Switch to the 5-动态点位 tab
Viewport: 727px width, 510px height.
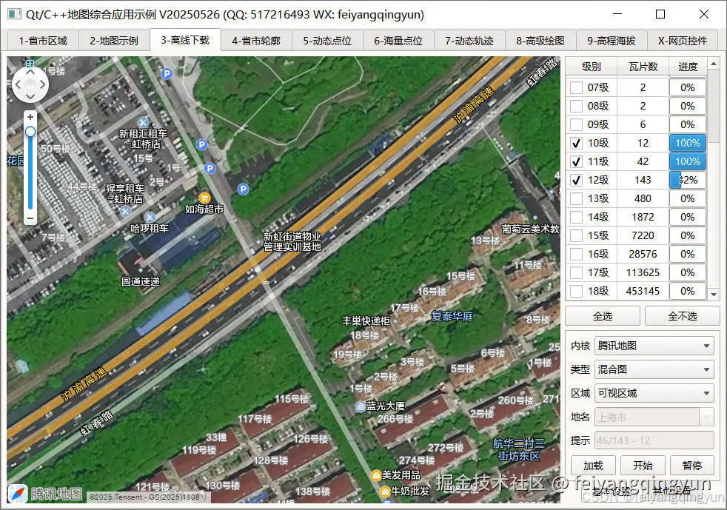pyautogui.click(x=327, y=41)
